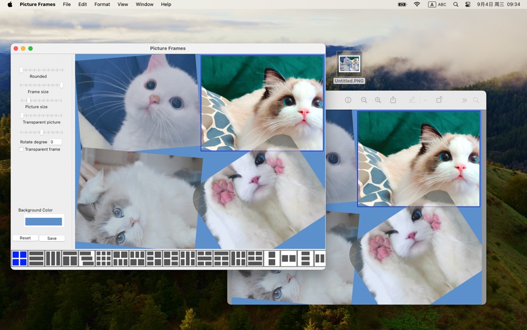The width and height of the screenshot is (527, 330).
Task: Enable the Transparent frame option
Action: 22,149
